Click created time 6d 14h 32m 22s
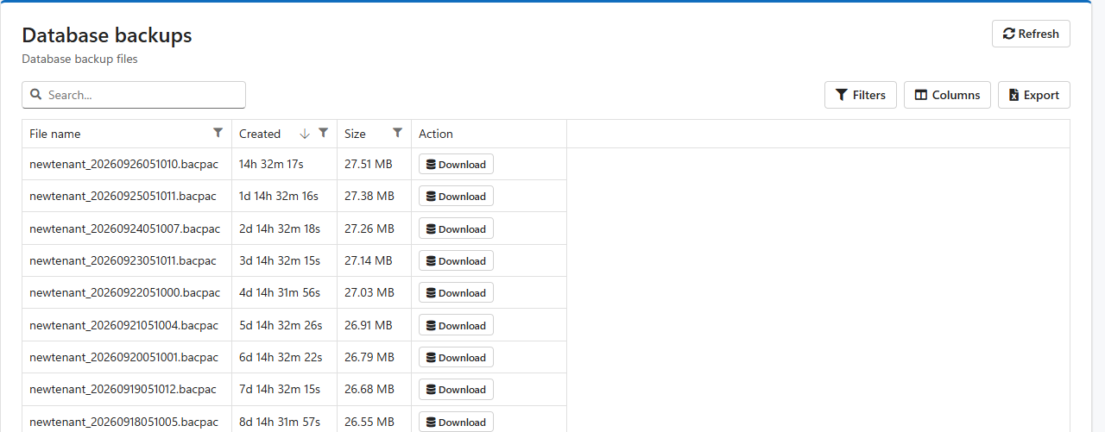Viewport: 1105px width, 432px height. tap(281, 357)
